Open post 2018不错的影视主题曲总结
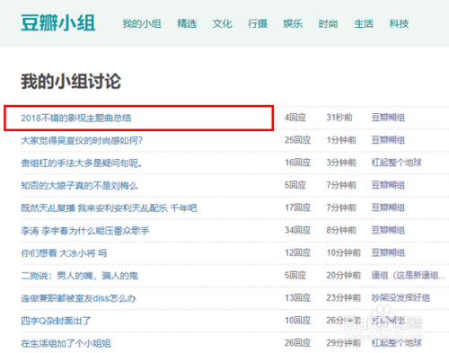The image size is (449, 353). 76,118
